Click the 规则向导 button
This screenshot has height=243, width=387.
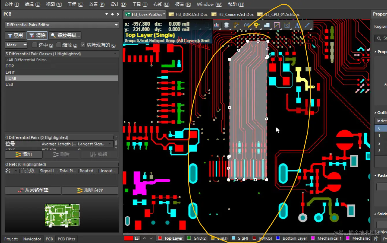(x=90, y=190)
